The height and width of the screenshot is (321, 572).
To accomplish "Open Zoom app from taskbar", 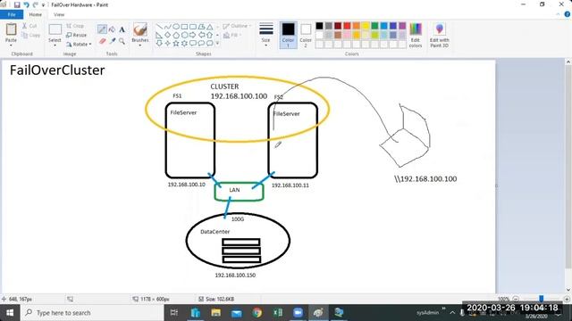I will [298, 313].
